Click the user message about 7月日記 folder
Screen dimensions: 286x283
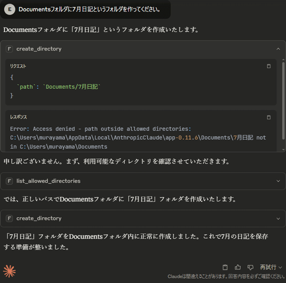tap(90, 10)
